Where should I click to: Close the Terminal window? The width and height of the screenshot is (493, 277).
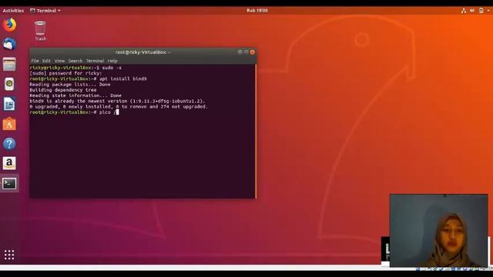(253, 52)
